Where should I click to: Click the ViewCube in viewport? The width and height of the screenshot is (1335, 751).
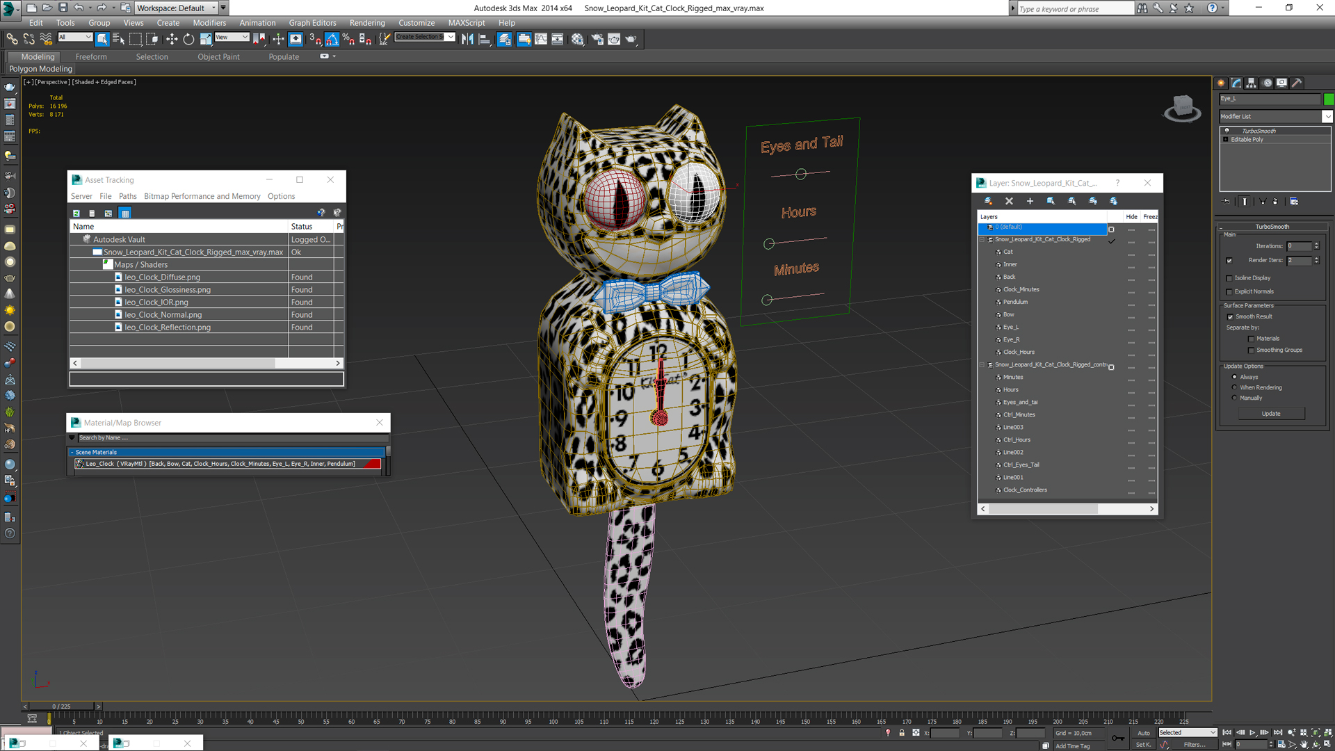pos(1181,108)
